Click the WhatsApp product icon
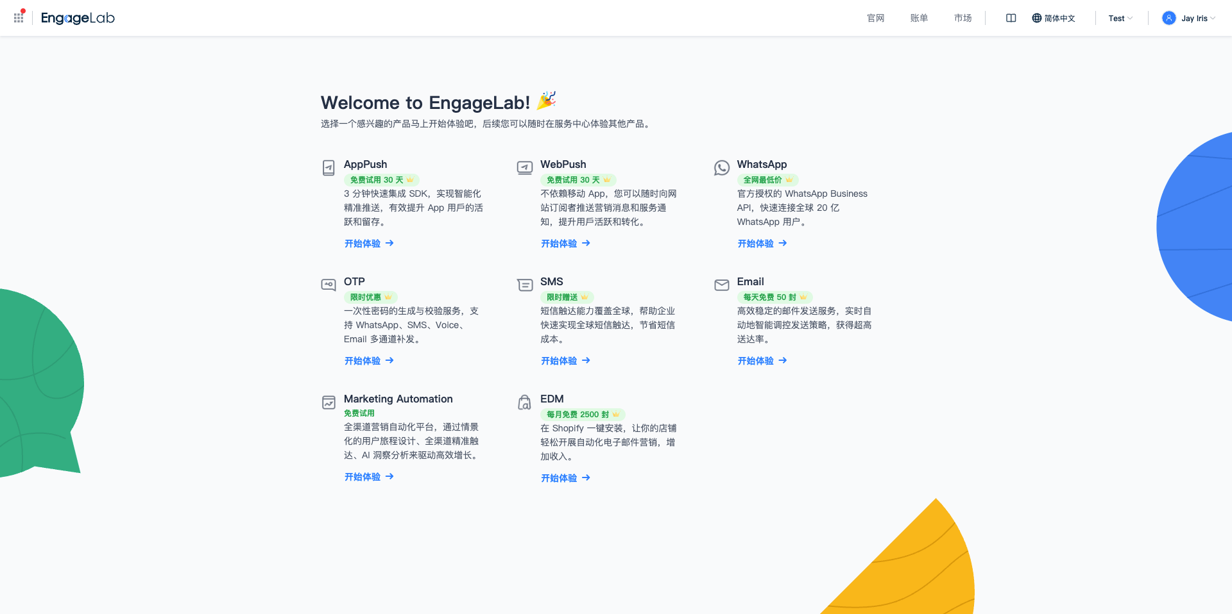Image resolution: width=1232 pixels, height=614 pixels. pyautogui.click(x=722, y=168)
